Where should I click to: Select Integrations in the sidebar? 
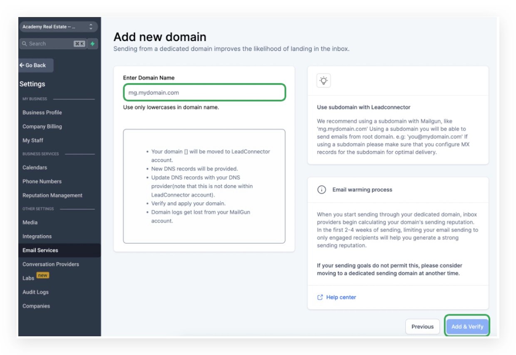(37, 236)
